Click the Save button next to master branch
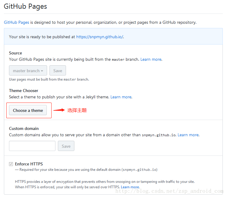 pos(58,70)
